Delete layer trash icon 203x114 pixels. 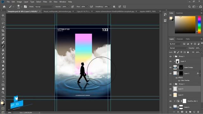point(198,112)
